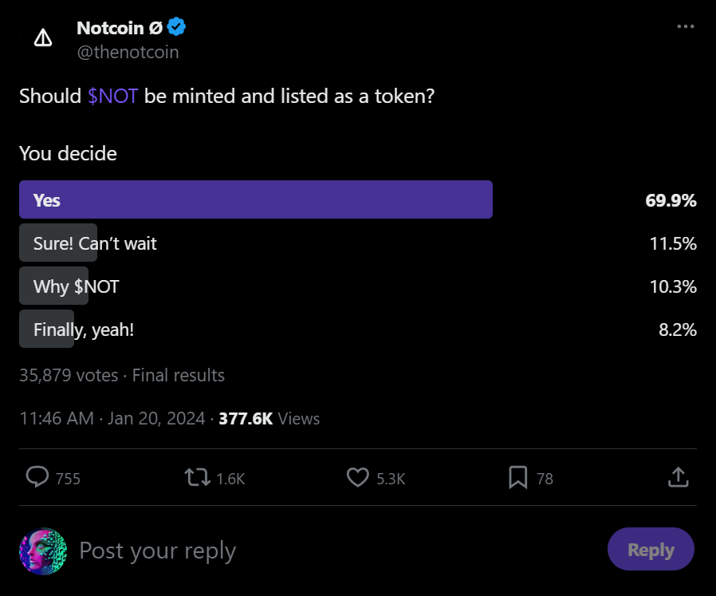Focus the Post your reply field

(319, 551)
